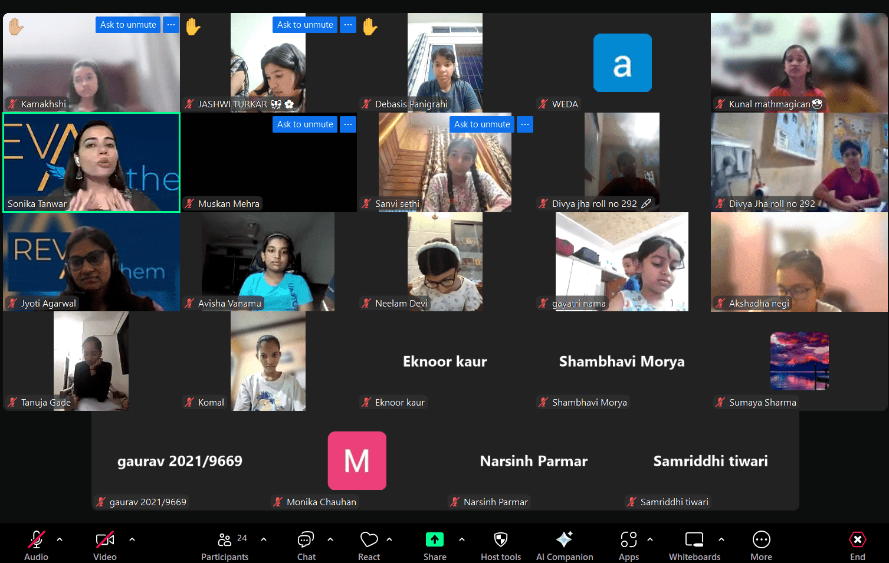Screen dimensions: 889x563
Task: Click Tanuja Gade's muted mic icon
Action: [x=13, y=403]
